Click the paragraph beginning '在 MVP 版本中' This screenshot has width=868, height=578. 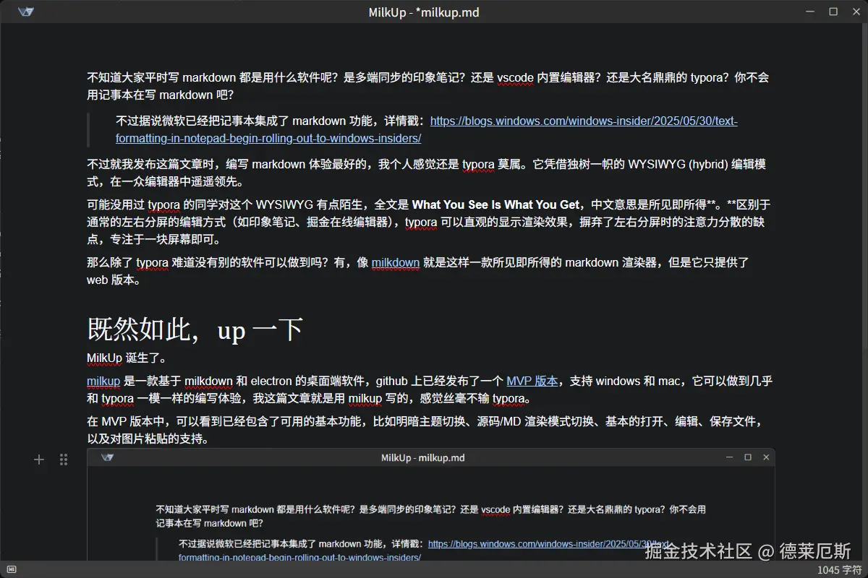click(427, 430)
